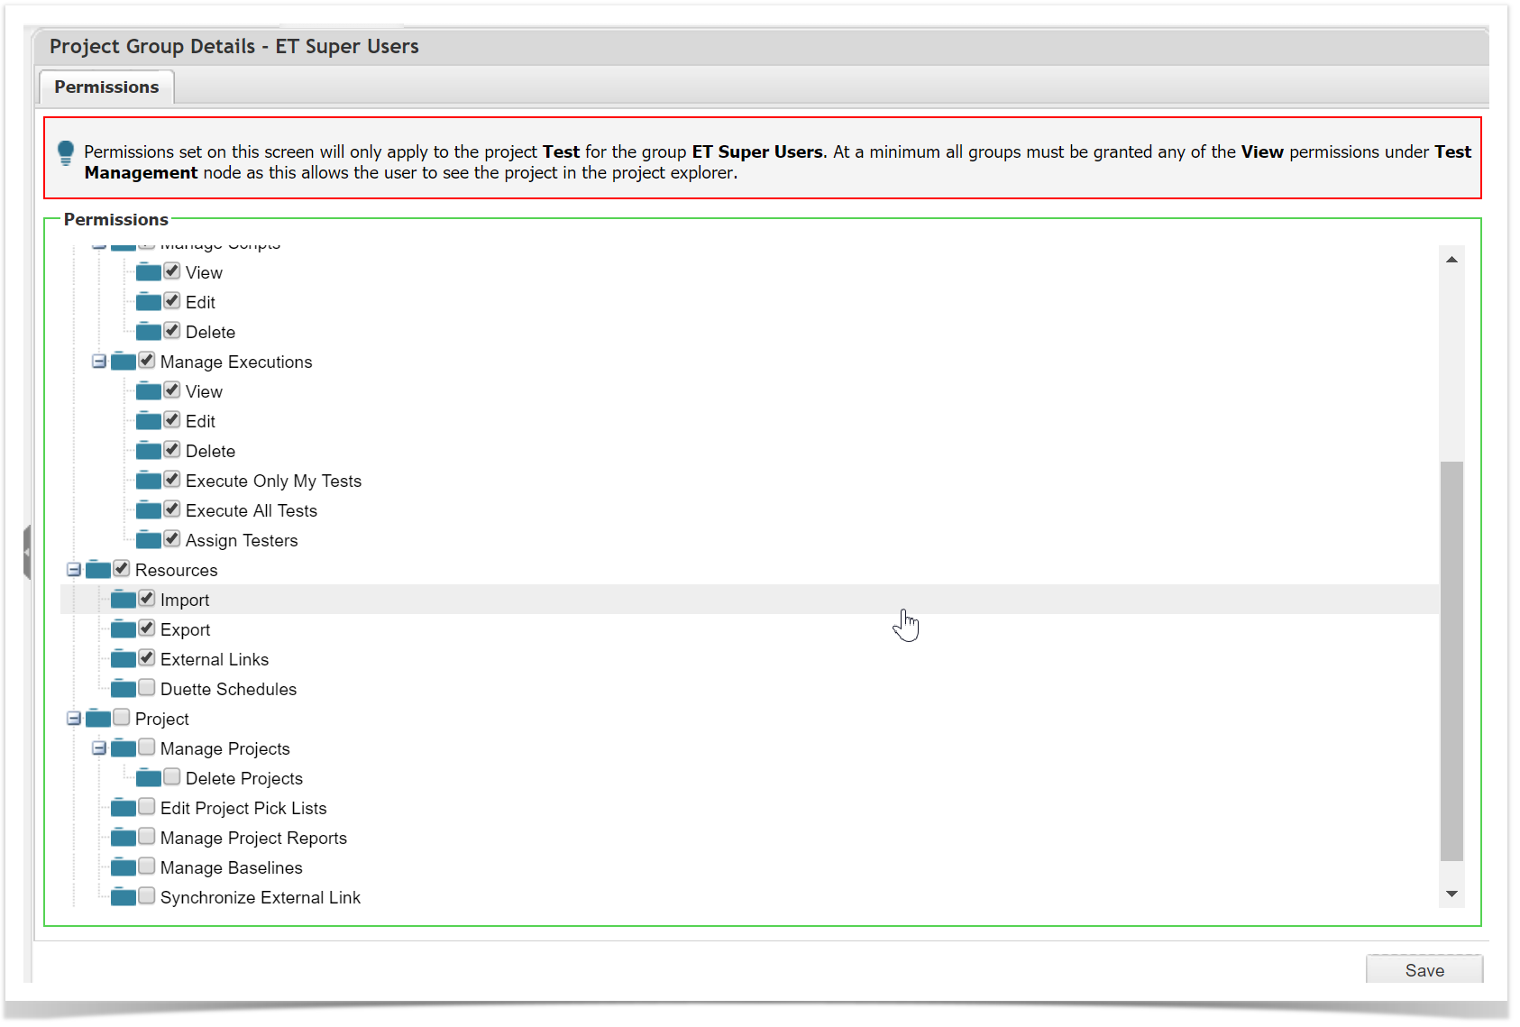Click the folder icon next to Execute All Tests
Viewport: 1520px width, 1027px height.
pos(149,511)
